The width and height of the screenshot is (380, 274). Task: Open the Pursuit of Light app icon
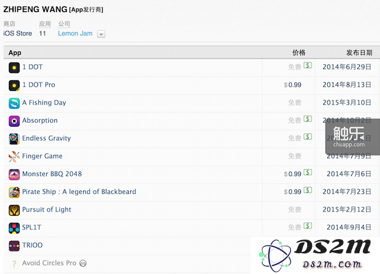tap(14, 210)
